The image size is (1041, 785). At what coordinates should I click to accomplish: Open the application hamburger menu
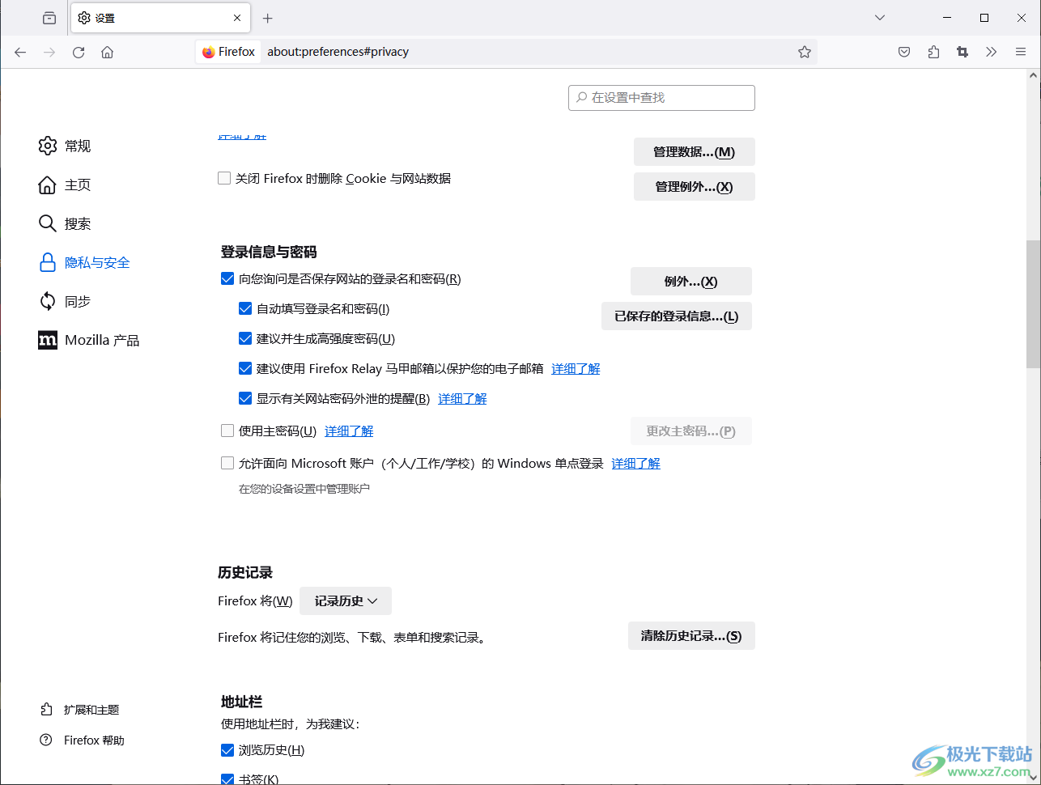[x=1021, y=52]
